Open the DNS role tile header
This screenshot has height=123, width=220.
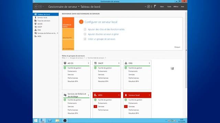pyautogui.click(x=137, y=63)
